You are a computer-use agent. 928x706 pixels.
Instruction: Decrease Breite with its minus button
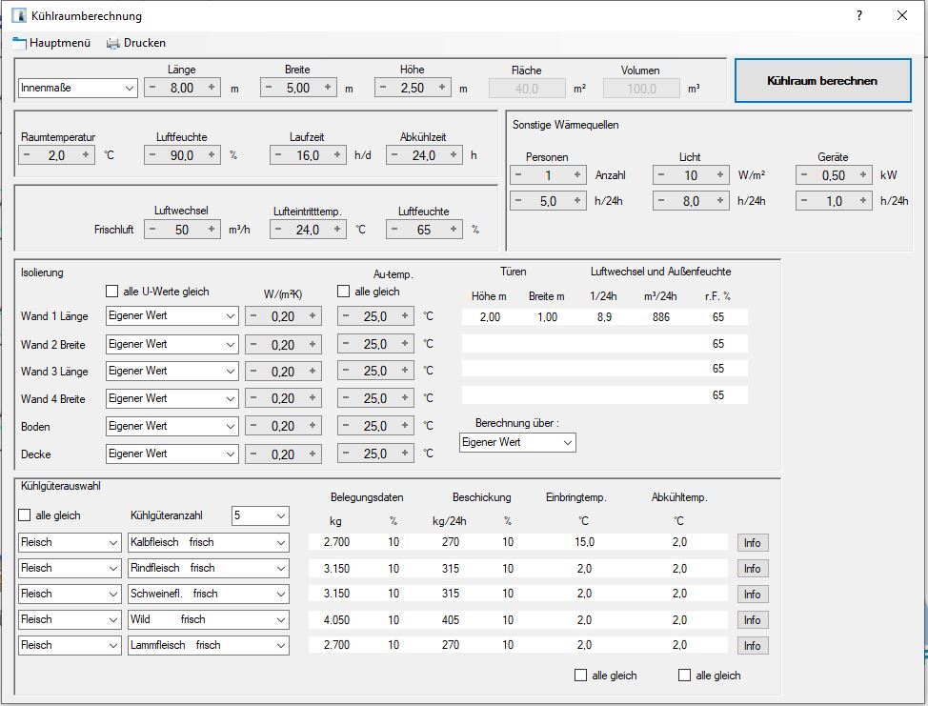pos(269,88)
